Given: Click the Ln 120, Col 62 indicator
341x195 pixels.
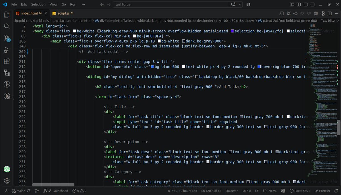Looking at the screenshot, I should [x=211, y=191].
